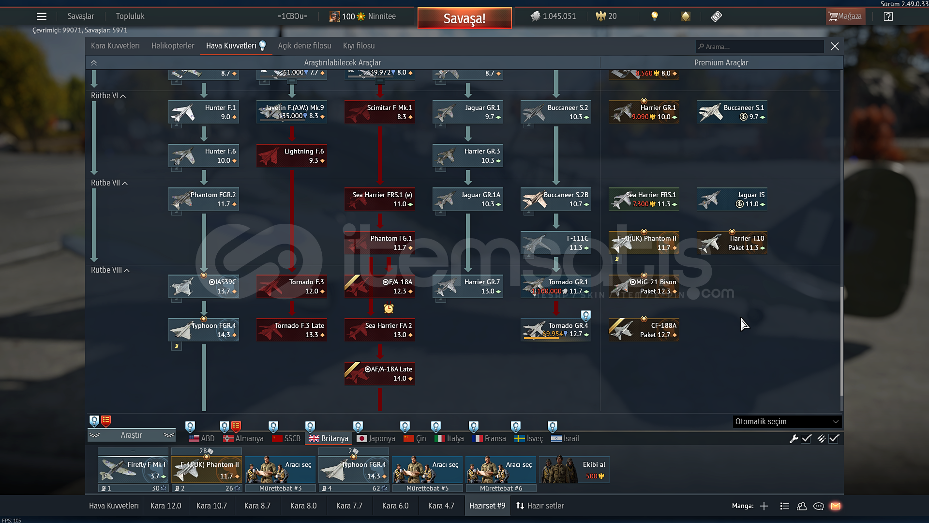Collapse Rütbe VIII rank section
This screenshot has width=929, height=523.
pos(110,270)
